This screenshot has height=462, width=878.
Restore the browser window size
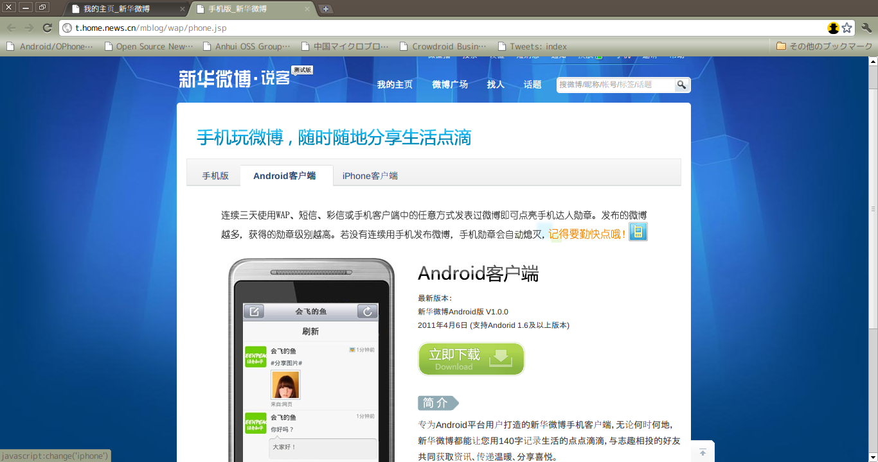point(42,7)
